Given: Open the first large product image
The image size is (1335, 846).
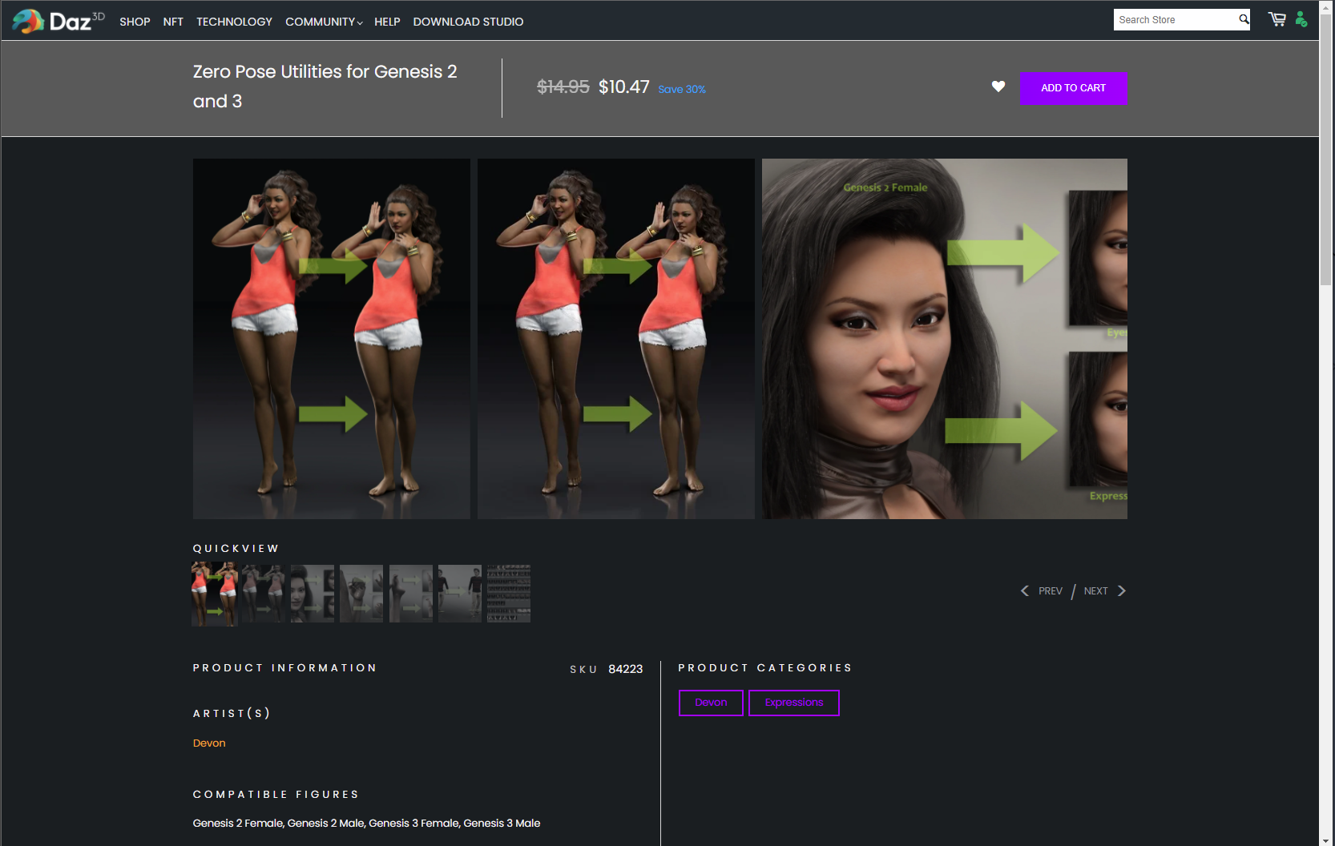Looking at the screenshot, I should point(332,339).
